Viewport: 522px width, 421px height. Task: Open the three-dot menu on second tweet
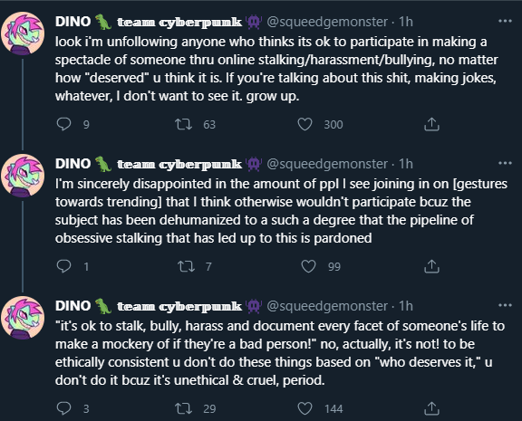(505, 163)
